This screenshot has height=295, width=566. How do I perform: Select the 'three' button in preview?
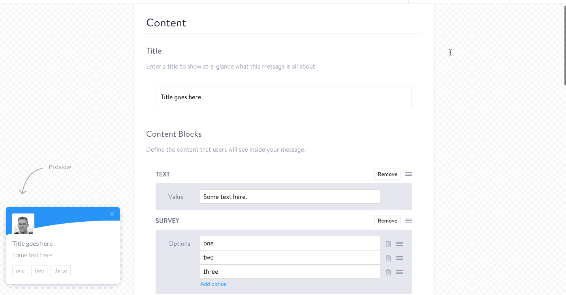tap(60, 271)
